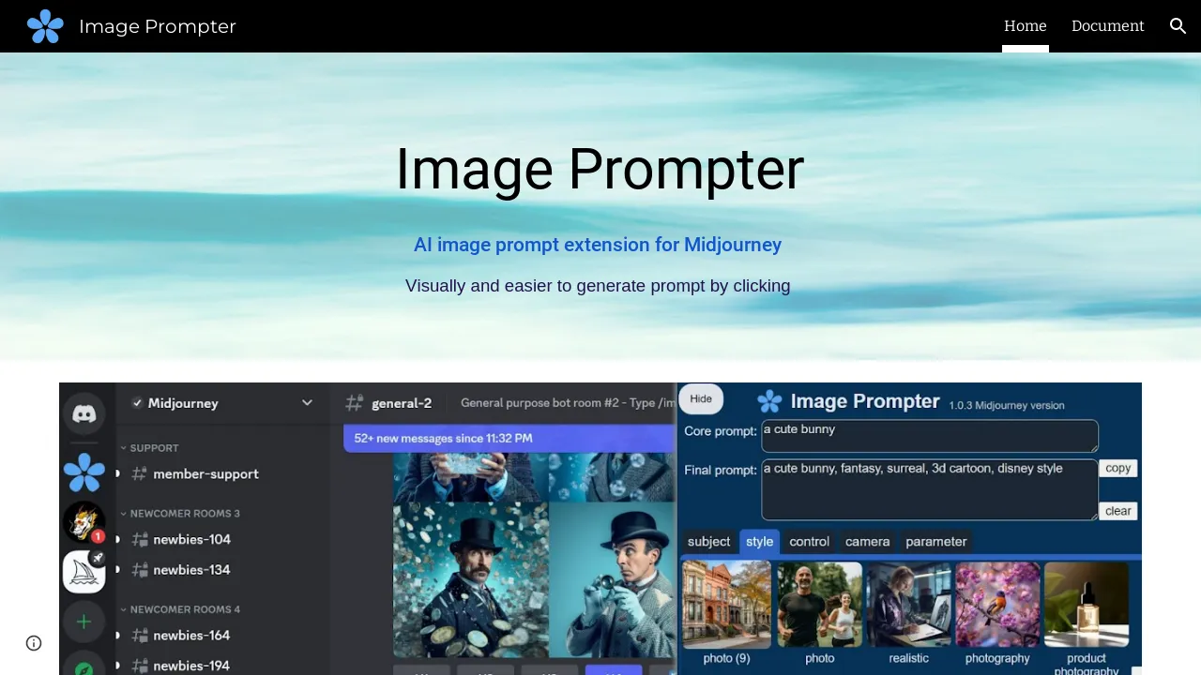Click the info icon in the bottom-left corner
Screen dimensions: 1201x675
point(34,643)
